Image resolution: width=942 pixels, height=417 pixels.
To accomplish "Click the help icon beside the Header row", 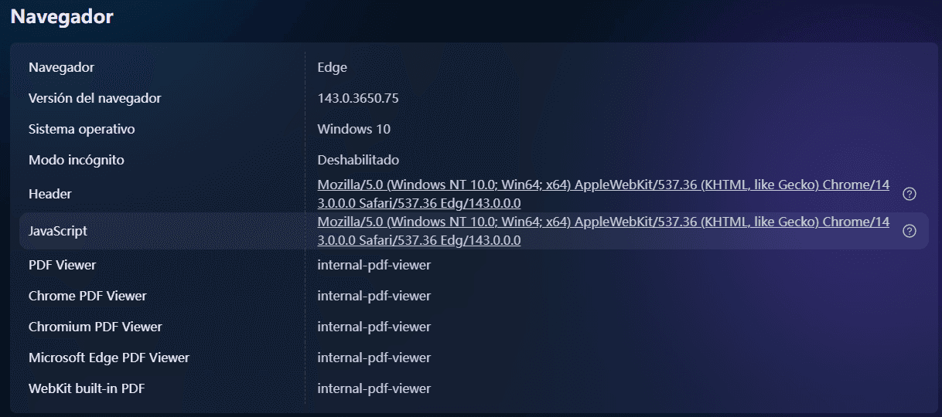I will [x=910, y=194].
